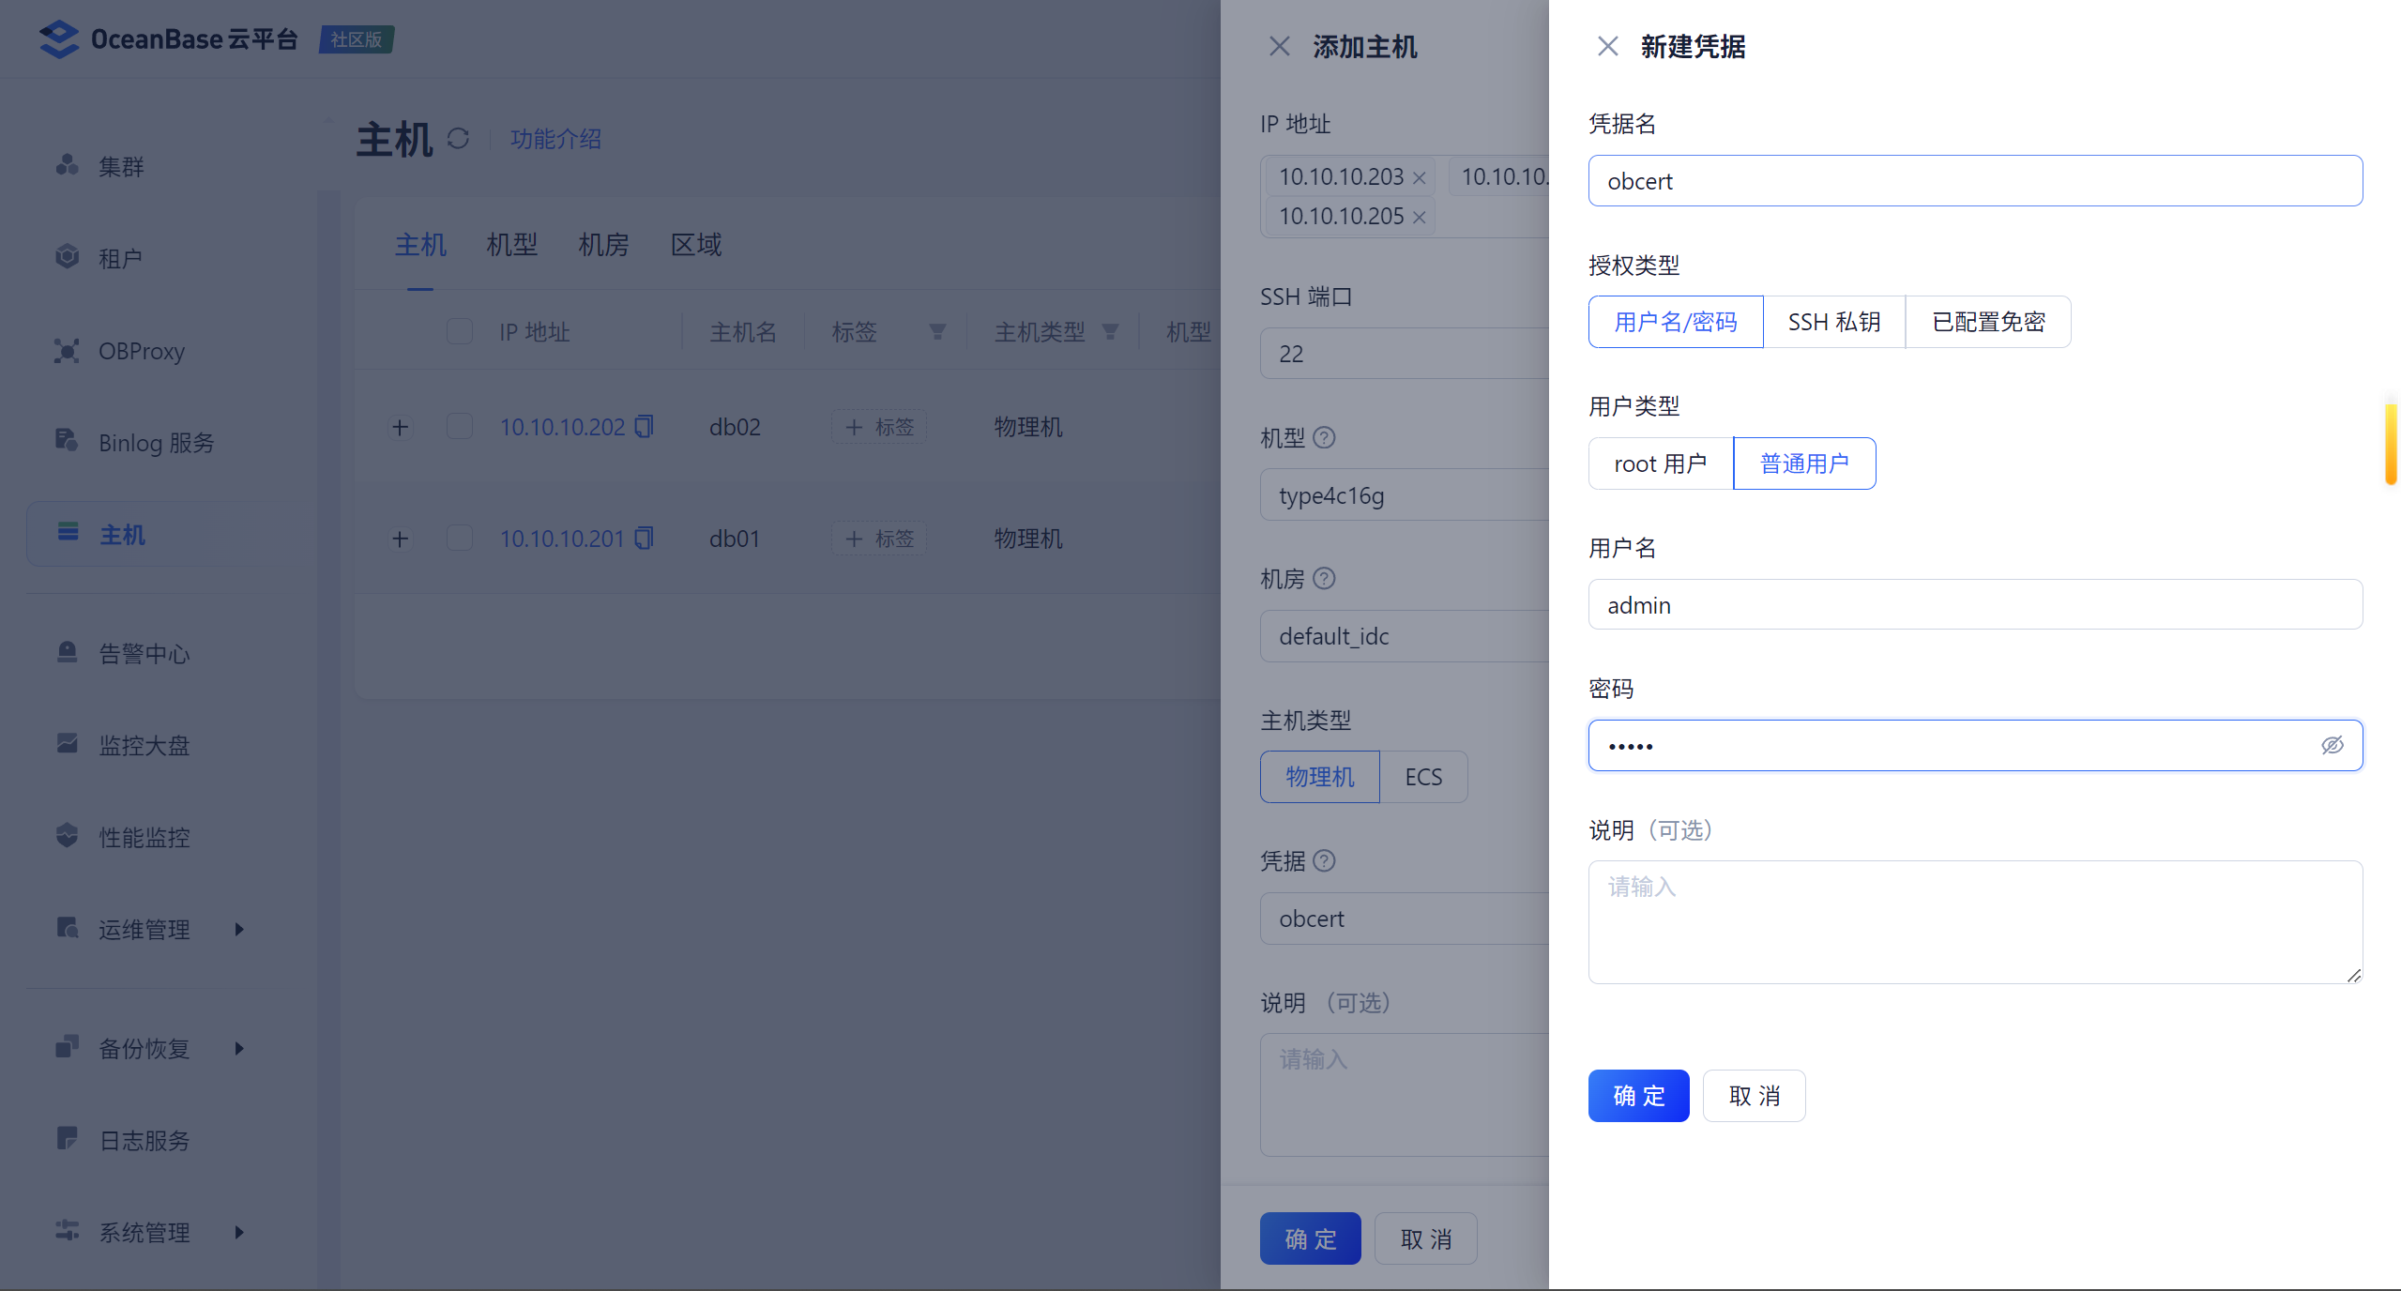Copy IP address 10.10.10.202

[x=644, y=427]
